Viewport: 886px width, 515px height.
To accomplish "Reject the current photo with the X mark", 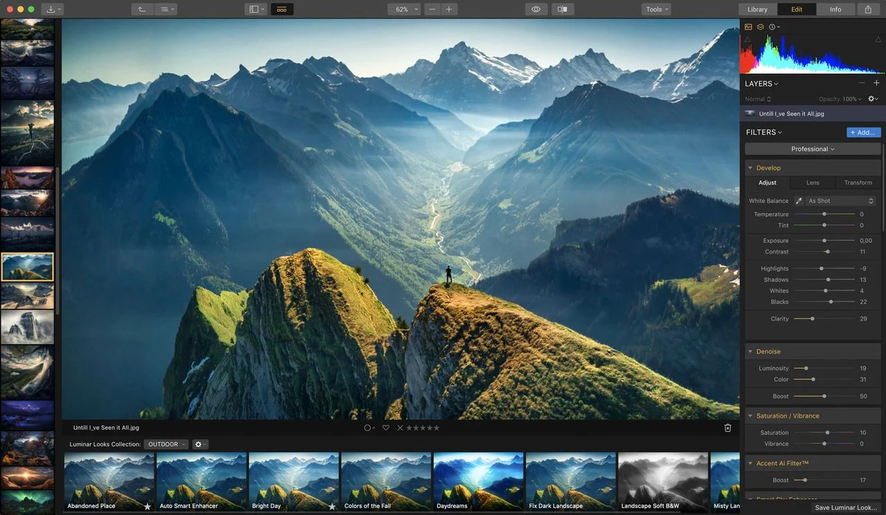I will [x=400, y=428].
